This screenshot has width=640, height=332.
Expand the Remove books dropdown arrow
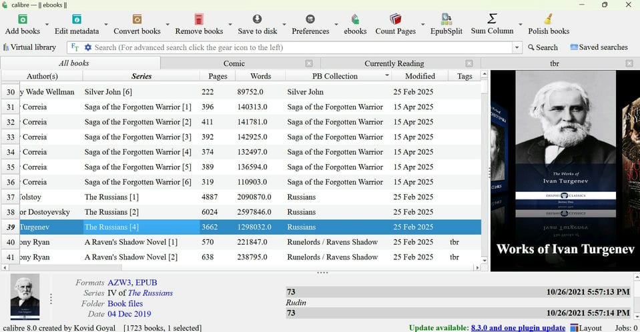point(230,25)
